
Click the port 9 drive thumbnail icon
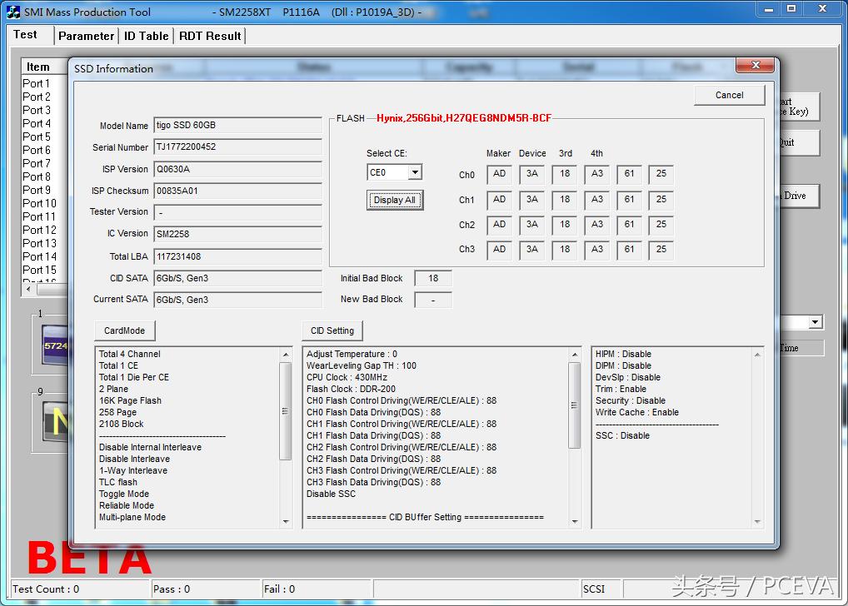coord(55,420)
